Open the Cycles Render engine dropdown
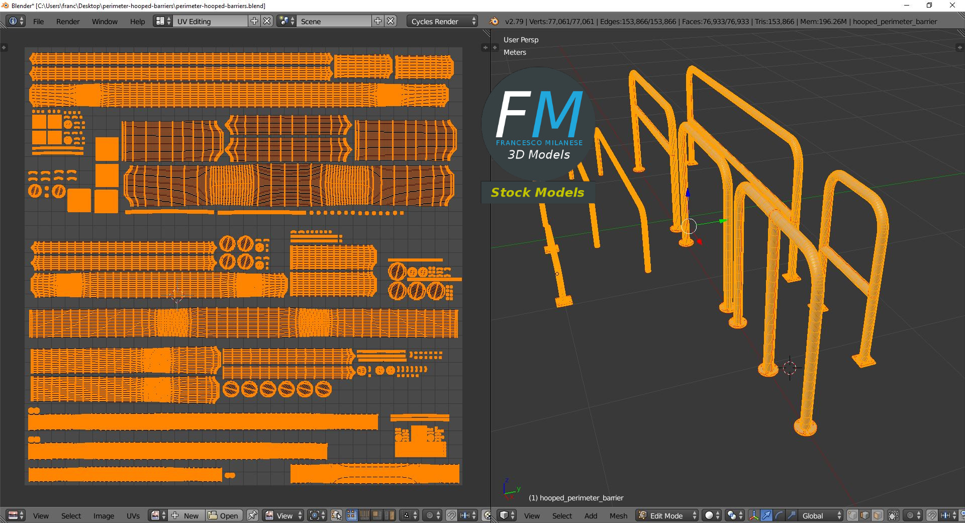This screenshot has height=523, width=965. coord(442,21)
